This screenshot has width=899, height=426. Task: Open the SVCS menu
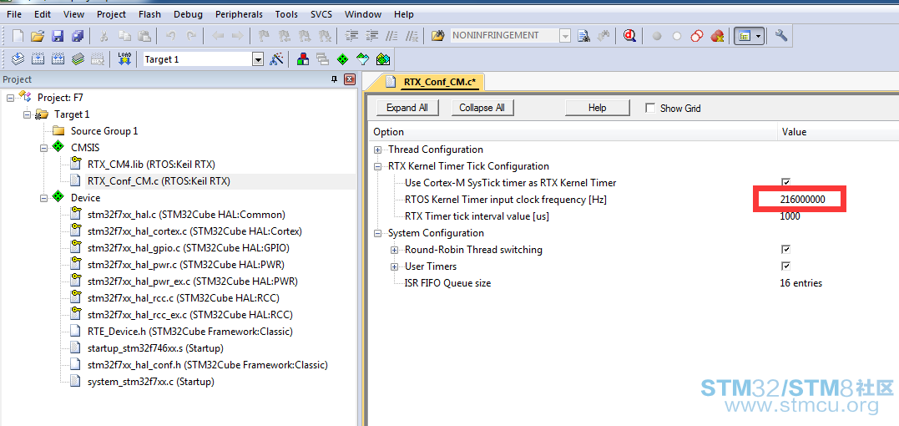pyautogui.click(x=321, y=13)
